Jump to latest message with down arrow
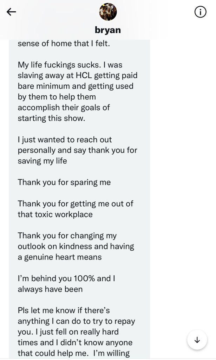The height and width of the screenshot is (360, 216). (197, 340)
